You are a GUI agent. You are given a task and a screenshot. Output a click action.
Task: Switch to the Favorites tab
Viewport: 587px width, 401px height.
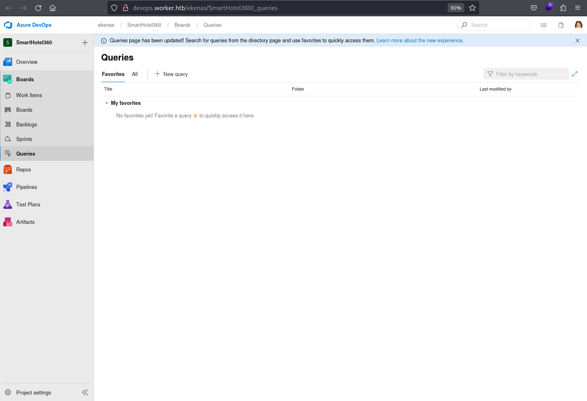point(113,74)
